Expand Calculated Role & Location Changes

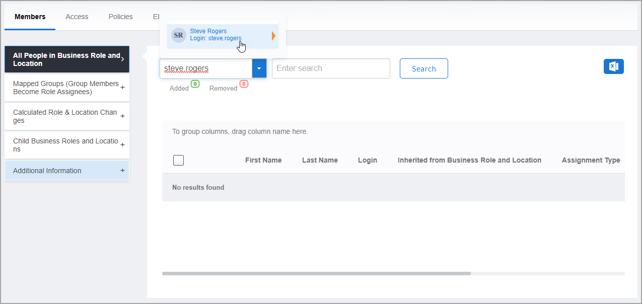(x=122, y=116)
